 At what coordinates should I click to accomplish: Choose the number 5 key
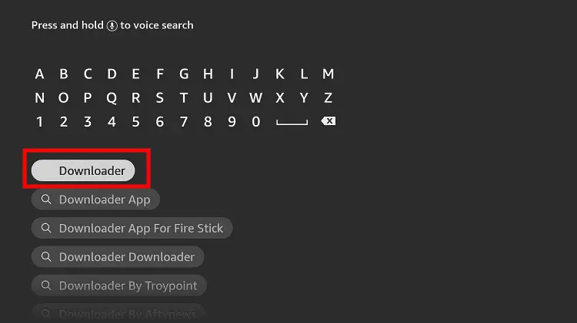coord(135,122)
